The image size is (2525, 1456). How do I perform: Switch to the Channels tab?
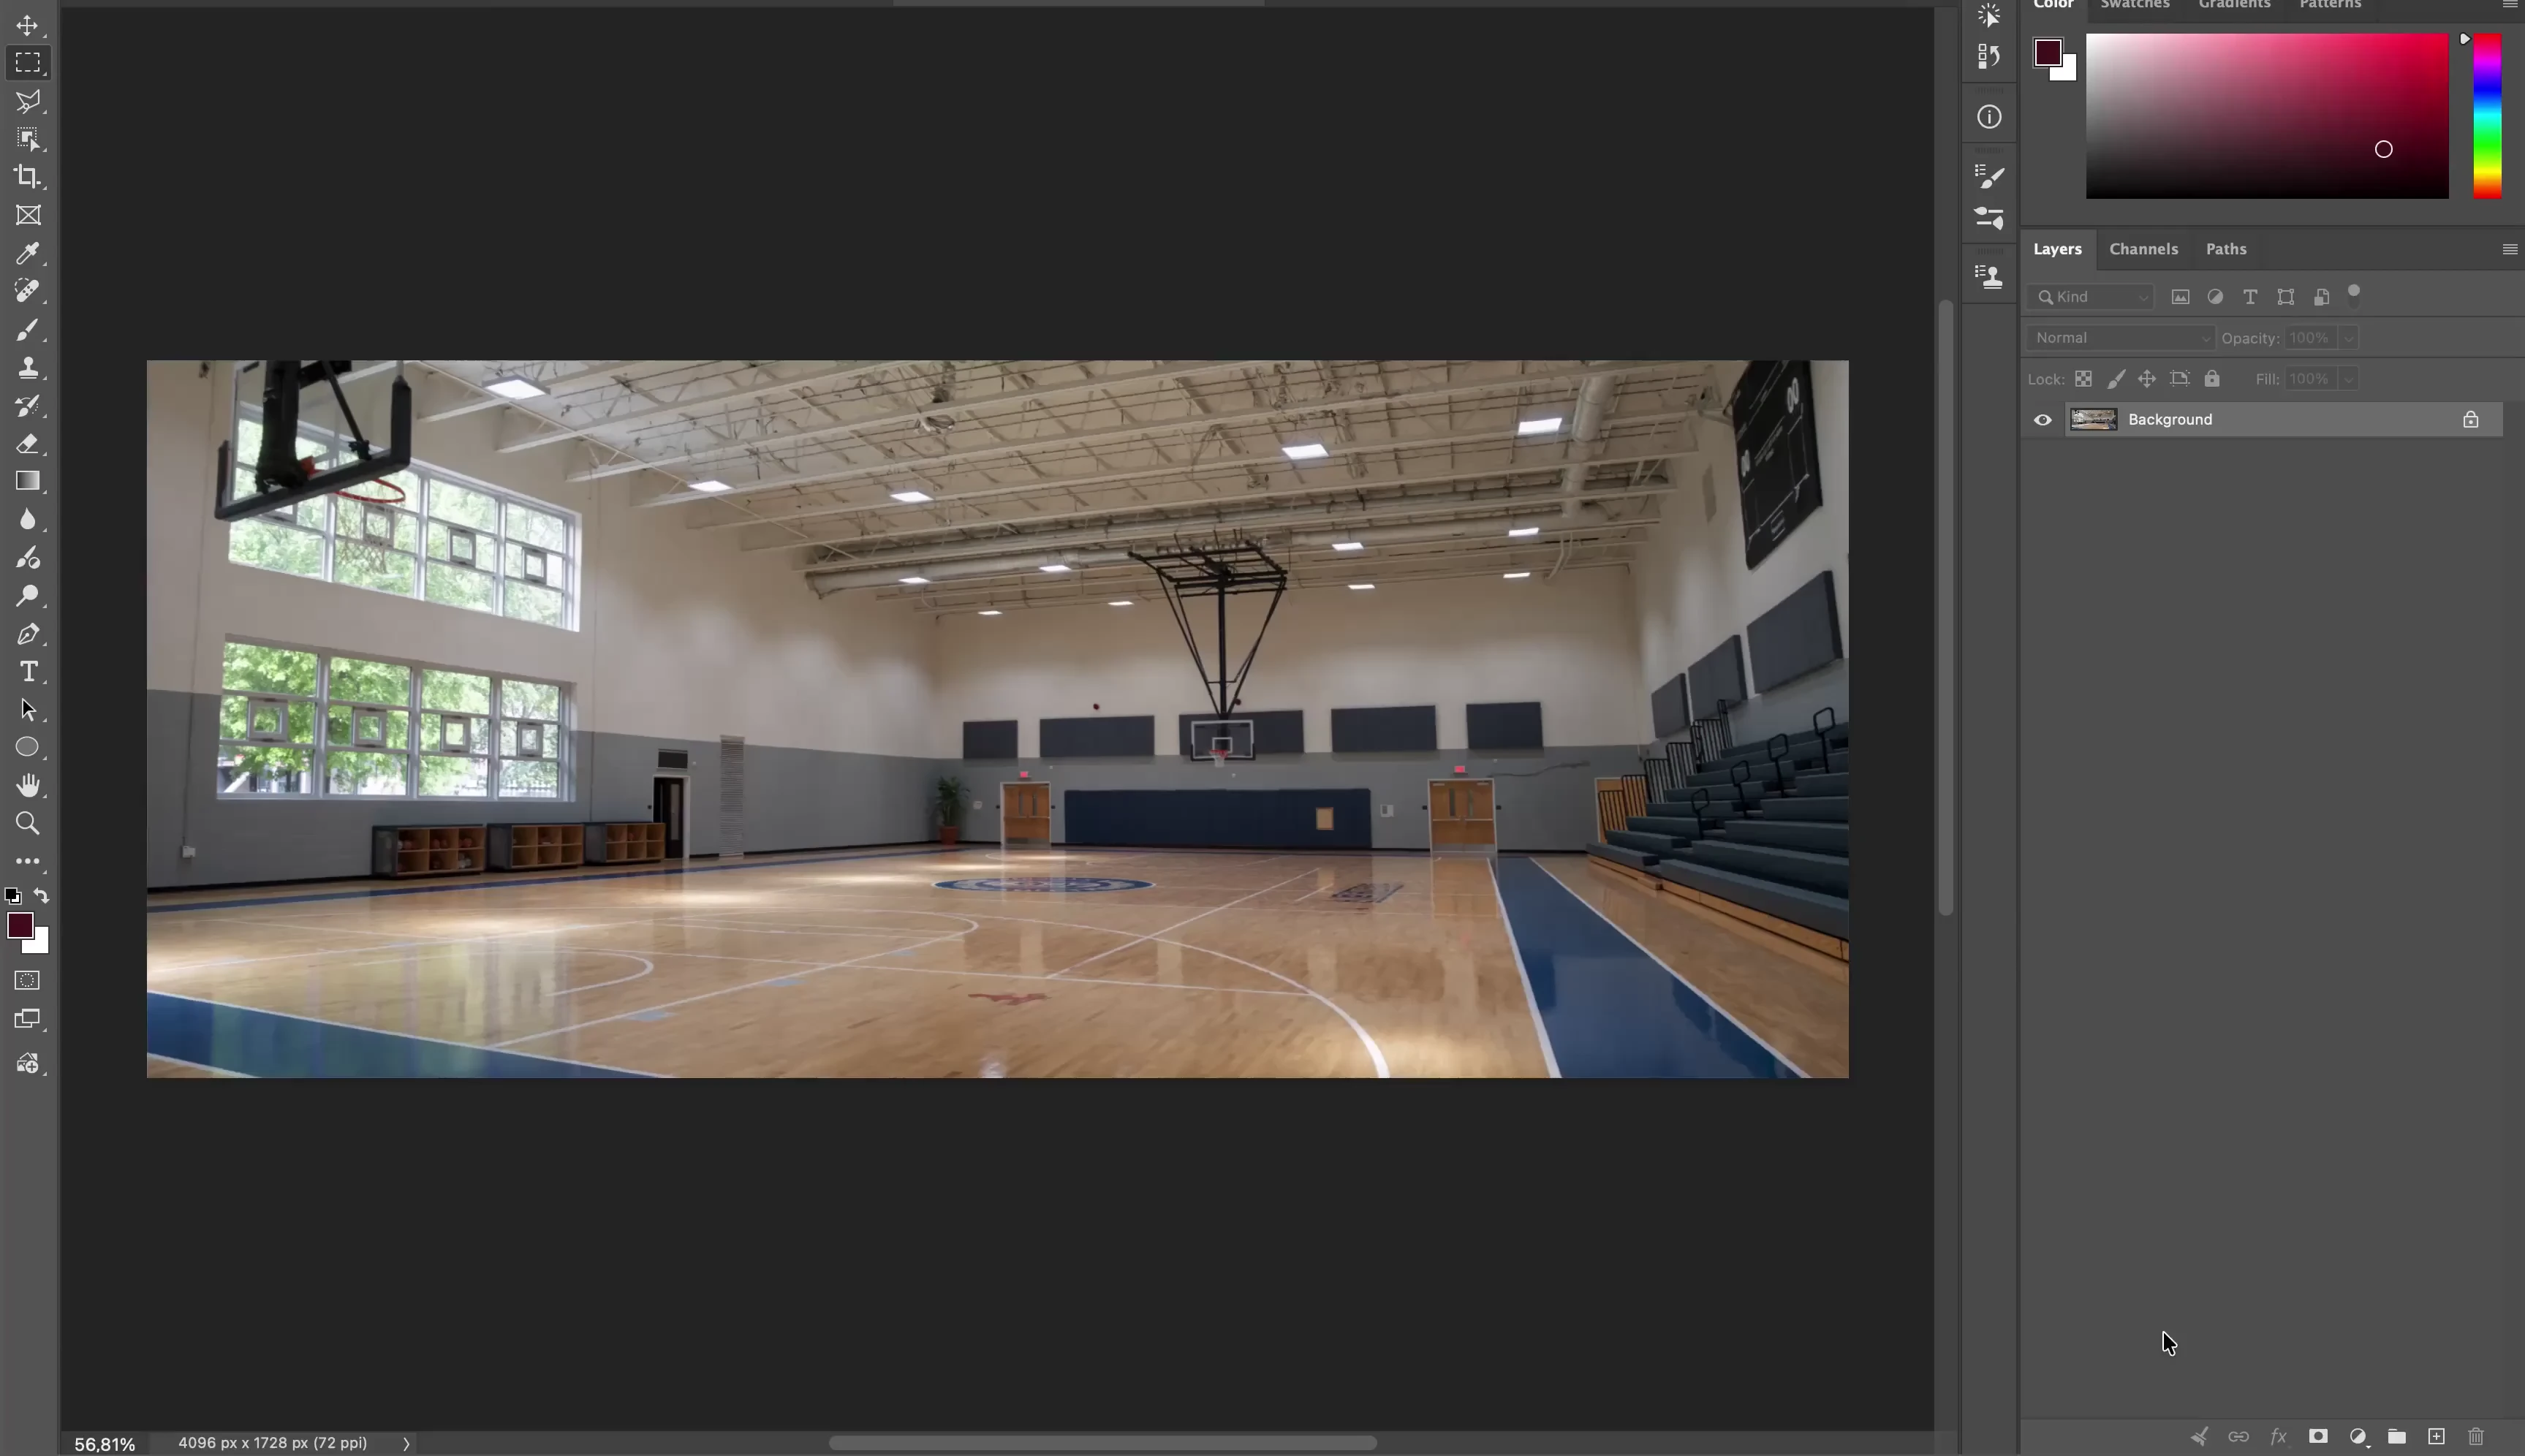click(2143, 249)
